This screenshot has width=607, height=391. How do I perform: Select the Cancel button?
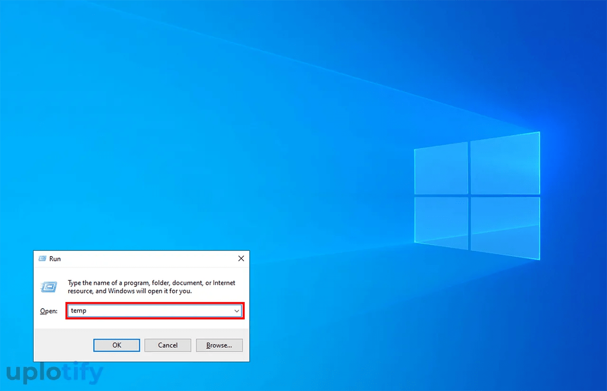pos(167,345)
